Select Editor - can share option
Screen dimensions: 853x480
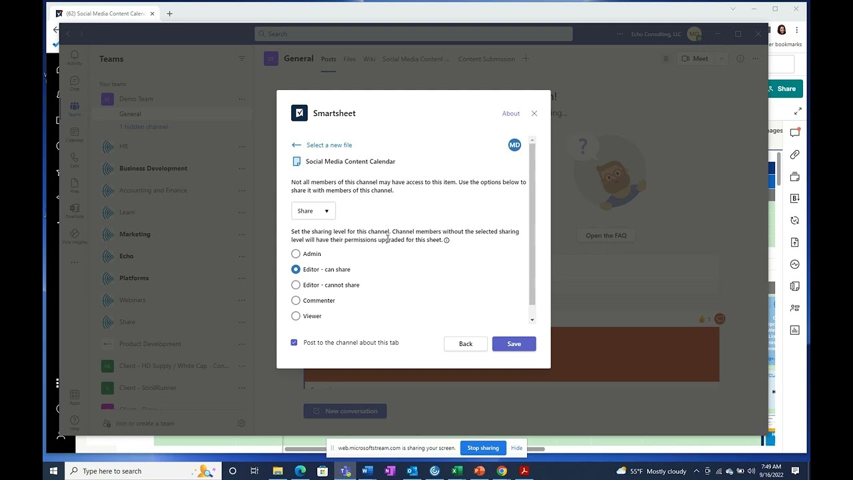point(296,269)
